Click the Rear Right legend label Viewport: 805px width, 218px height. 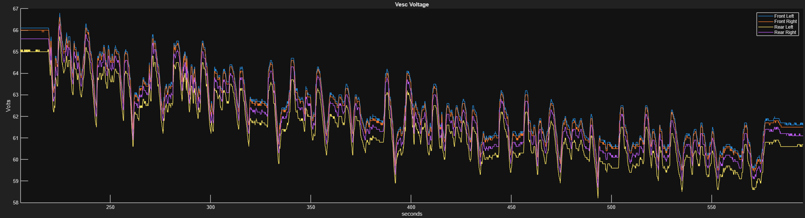point(785,32)
